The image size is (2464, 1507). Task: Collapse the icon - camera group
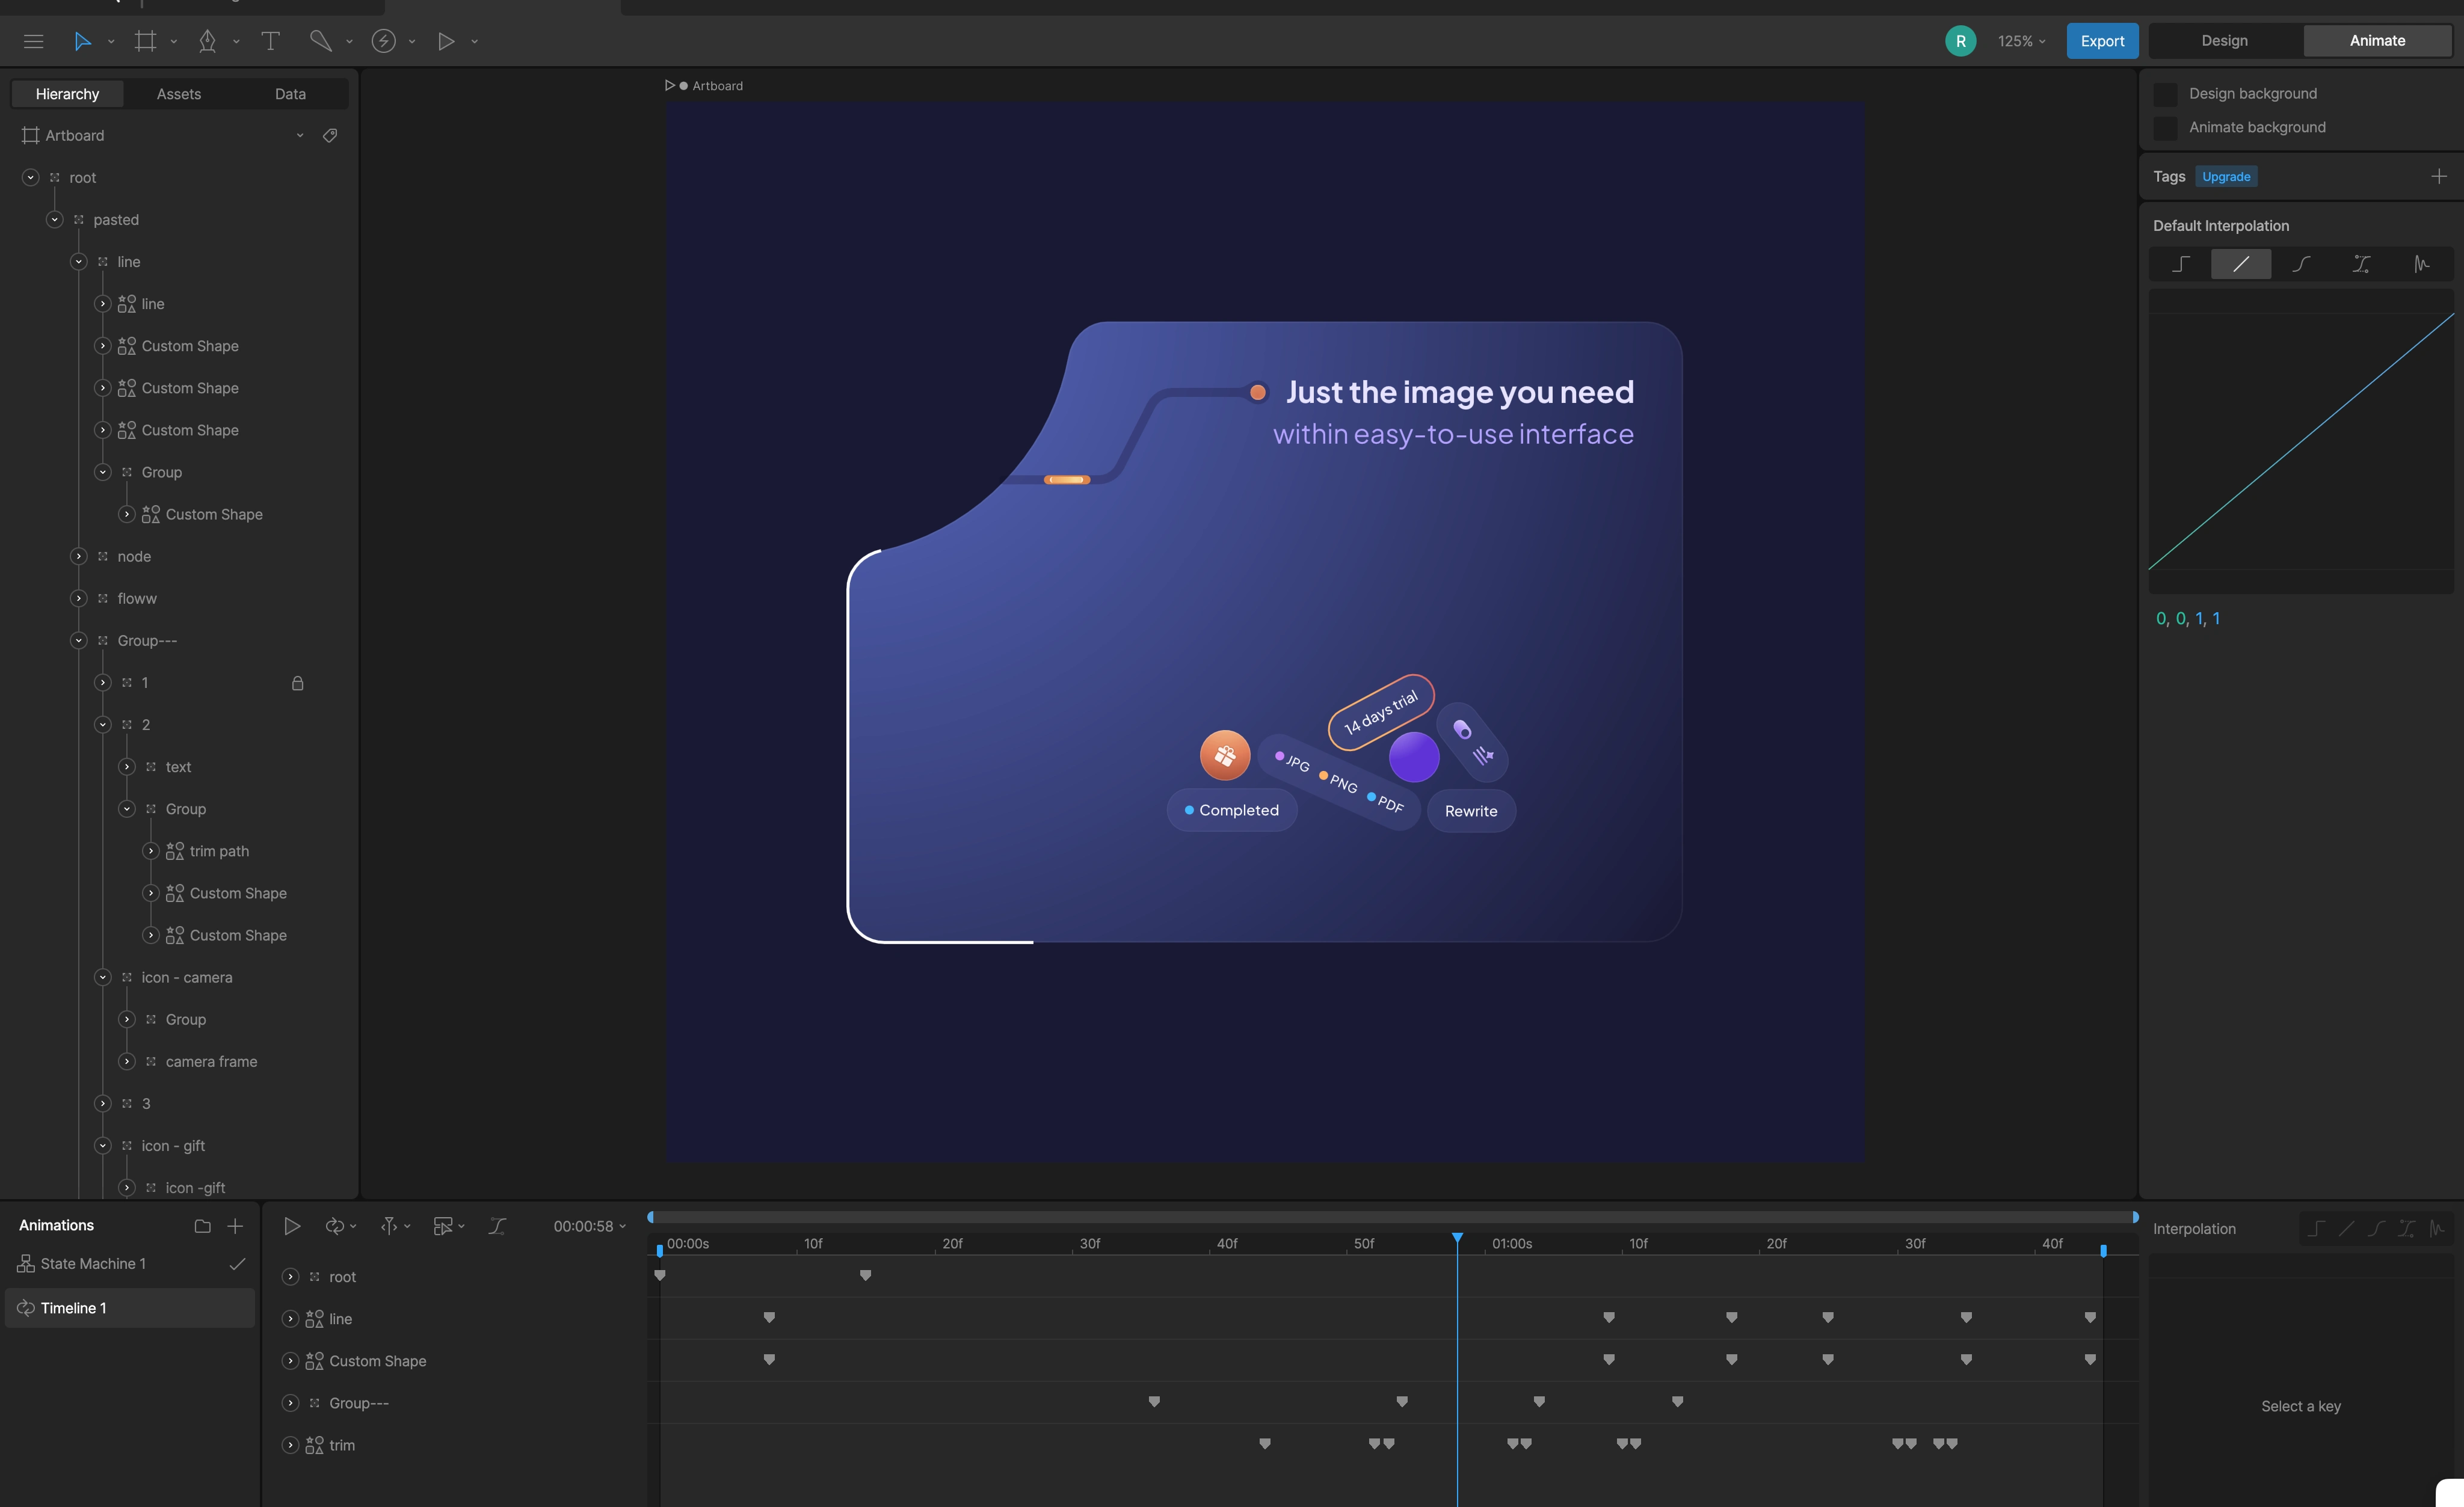coord(102,977)
